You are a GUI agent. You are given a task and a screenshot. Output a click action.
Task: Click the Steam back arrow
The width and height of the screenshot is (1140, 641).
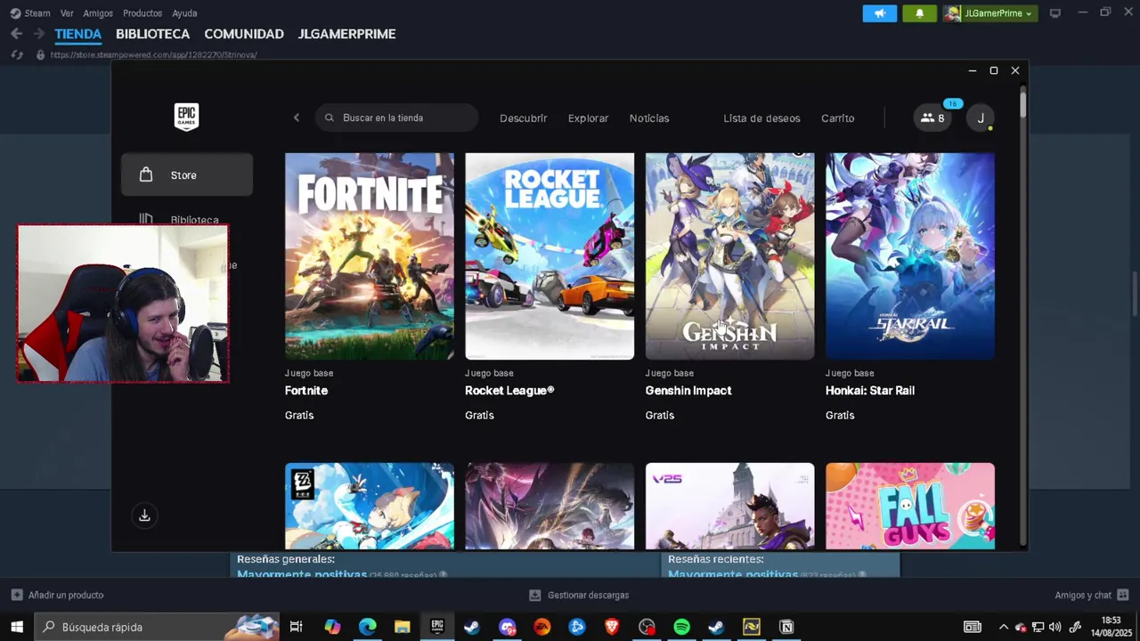16,34
